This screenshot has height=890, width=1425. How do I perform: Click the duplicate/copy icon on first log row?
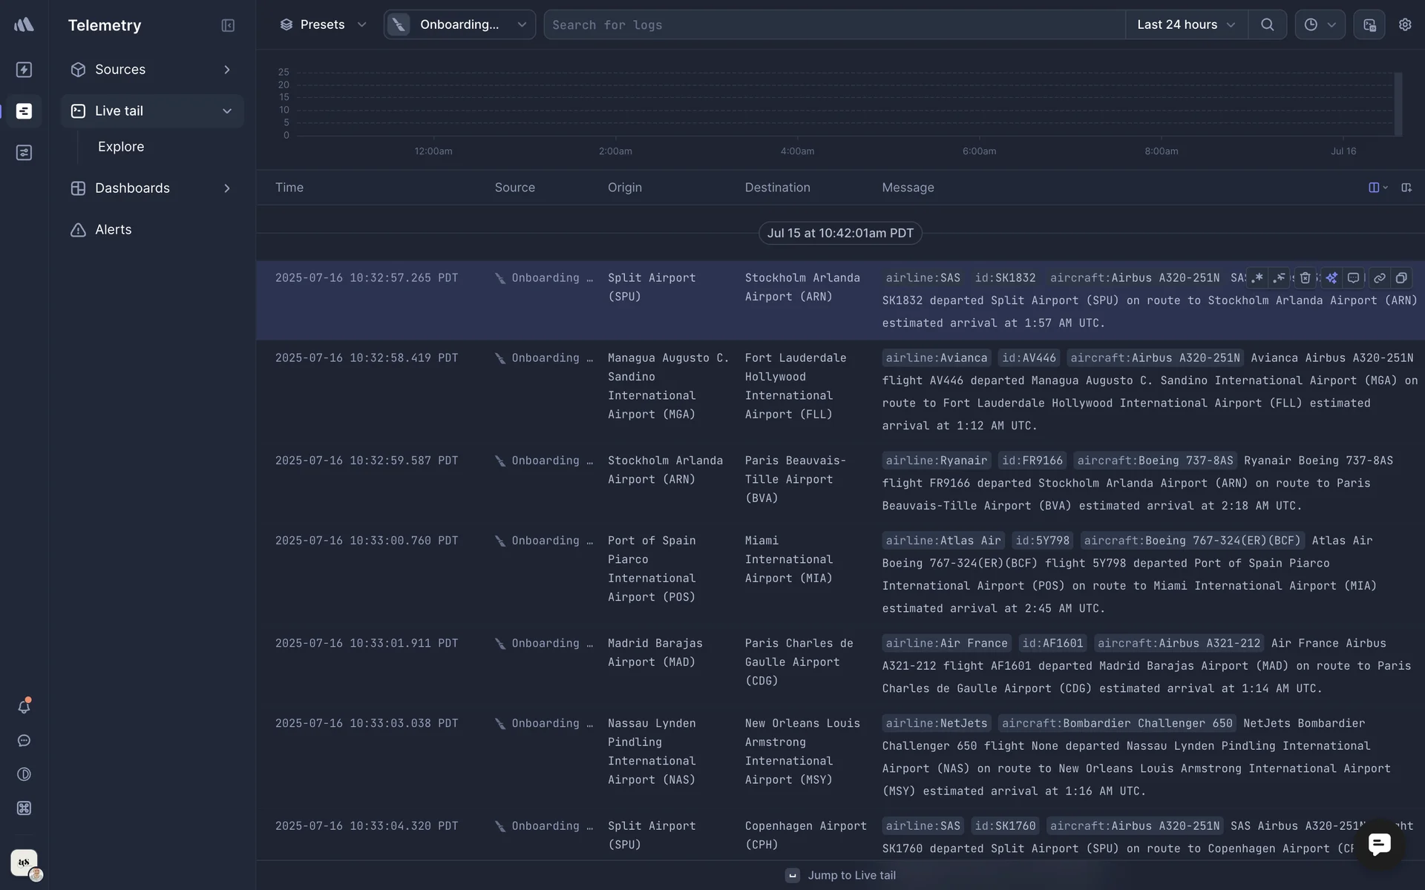click(1401, 278)
